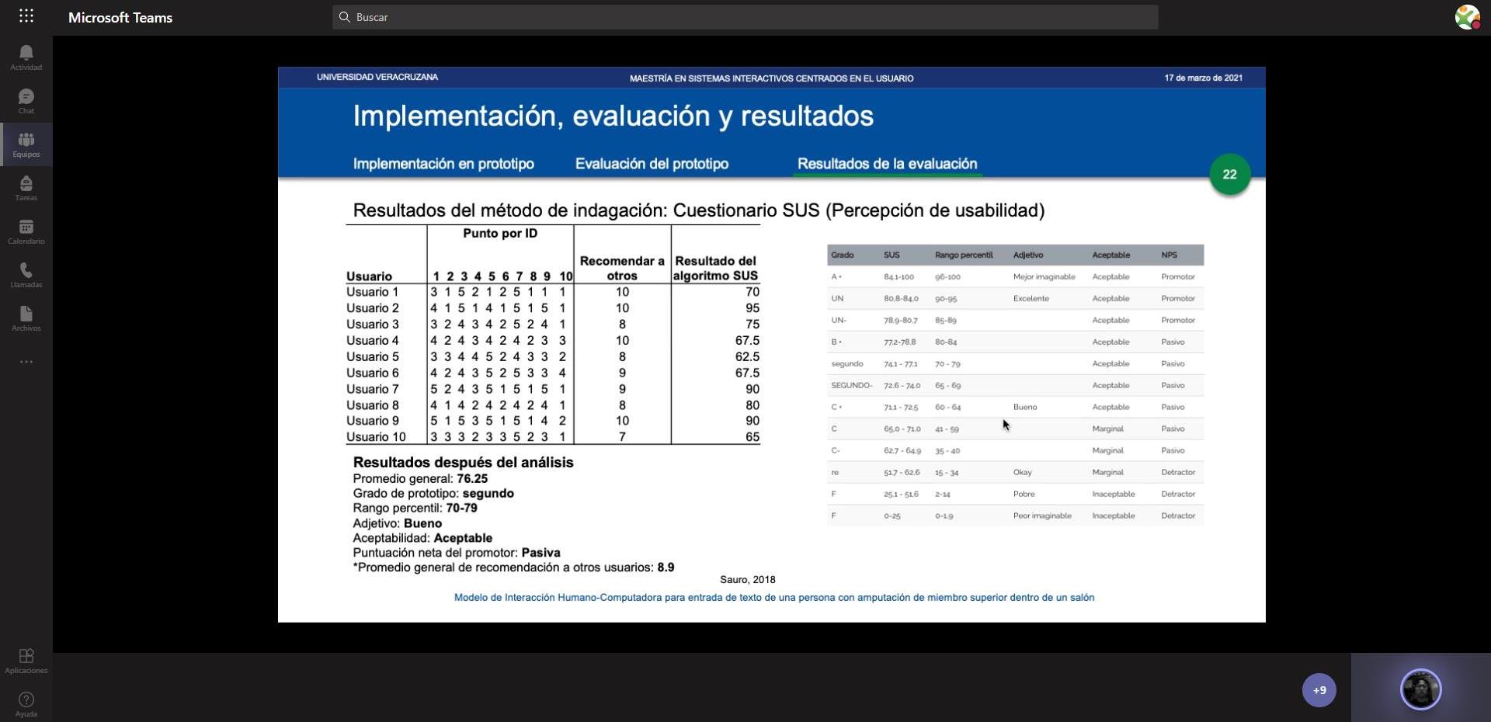Image resolution: width=1491 pixels, height=722 pixels.
Task: Expand more apps with the ellipsis icon
Action: (x=26, y=362)
